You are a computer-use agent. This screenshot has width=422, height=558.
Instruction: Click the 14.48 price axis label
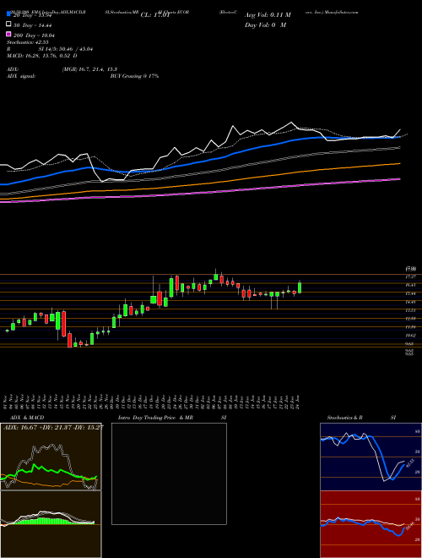pos(412,302)
